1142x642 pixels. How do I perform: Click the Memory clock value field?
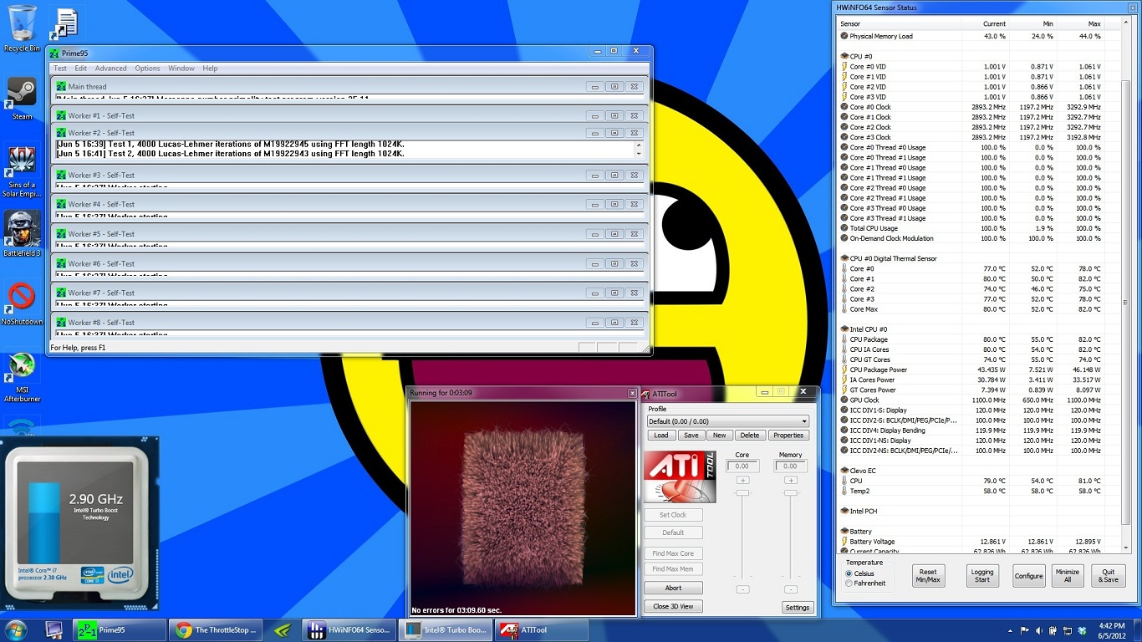pos(791,466)
